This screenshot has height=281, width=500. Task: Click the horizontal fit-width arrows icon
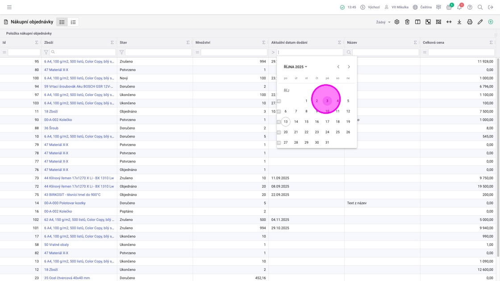click(x=449, y=22)
